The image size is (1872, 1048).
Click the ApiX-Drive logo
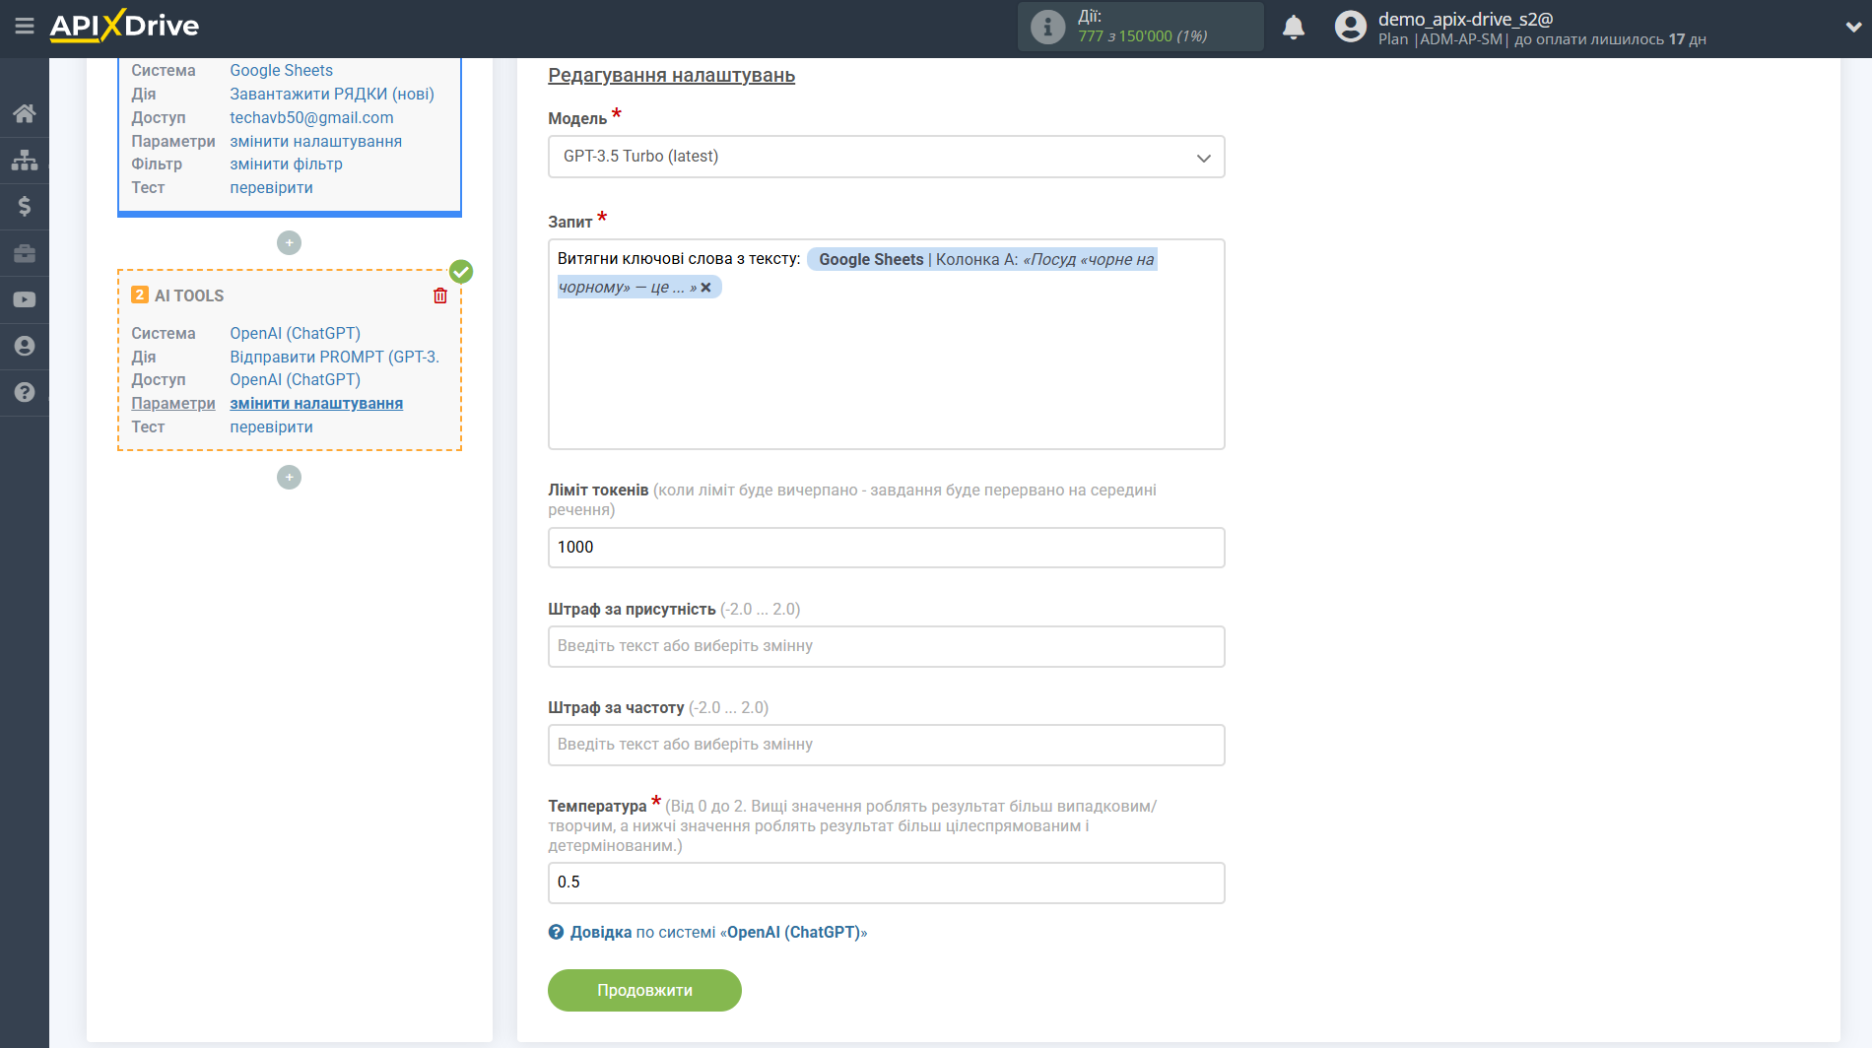[124, 26]
